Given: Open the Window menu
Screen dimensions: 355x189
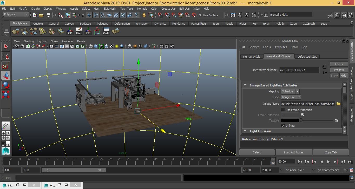Looking at the screenshot, I should 61,8.
